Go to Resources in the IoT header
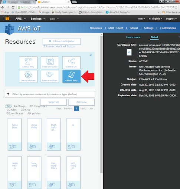This screenshot has width=180, height=189. coord(96,28)
